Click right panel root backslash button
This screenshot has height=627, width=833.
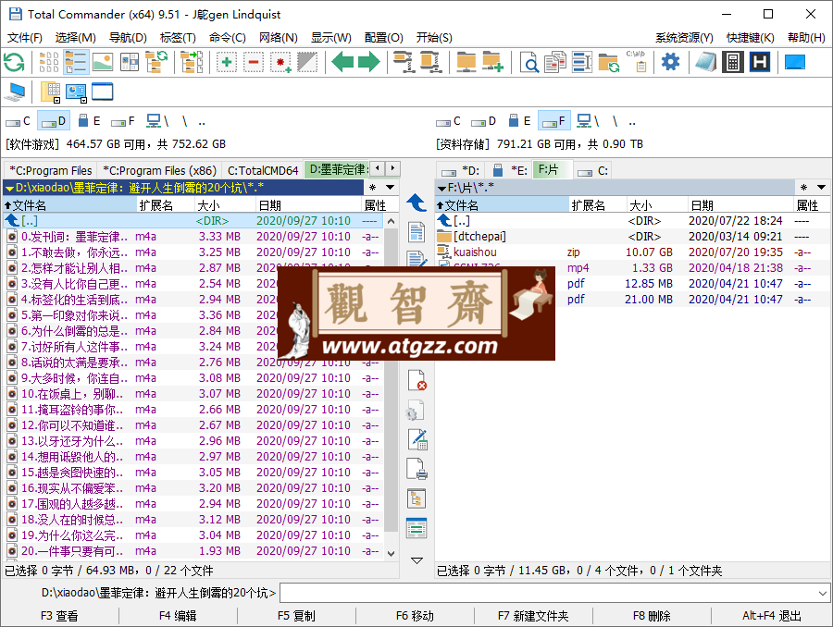point(615,121)
